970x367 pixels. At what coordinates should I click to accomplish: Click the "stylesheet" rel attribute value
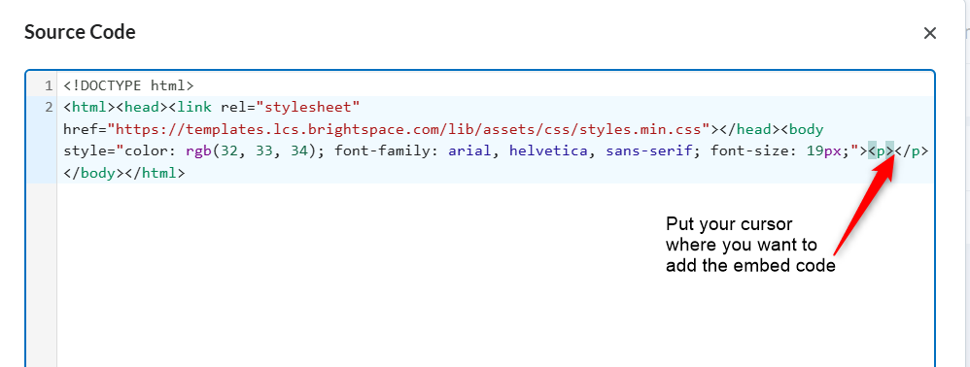tap(308, 108)
